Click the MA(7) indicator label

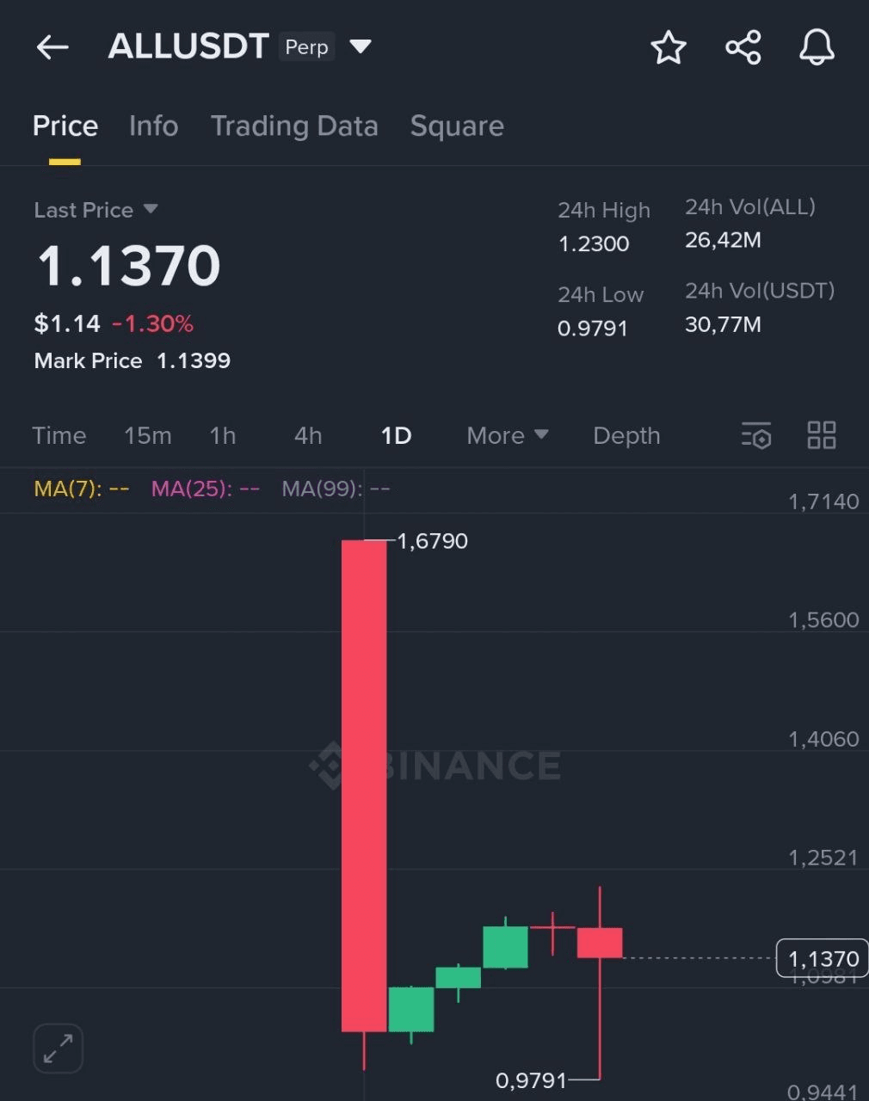point(82,489)
